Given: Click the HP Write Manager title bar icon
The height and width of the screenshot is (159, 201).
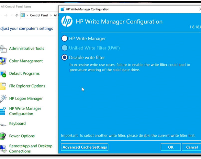Looking at the screenshot, I should (x=63, y=9).
